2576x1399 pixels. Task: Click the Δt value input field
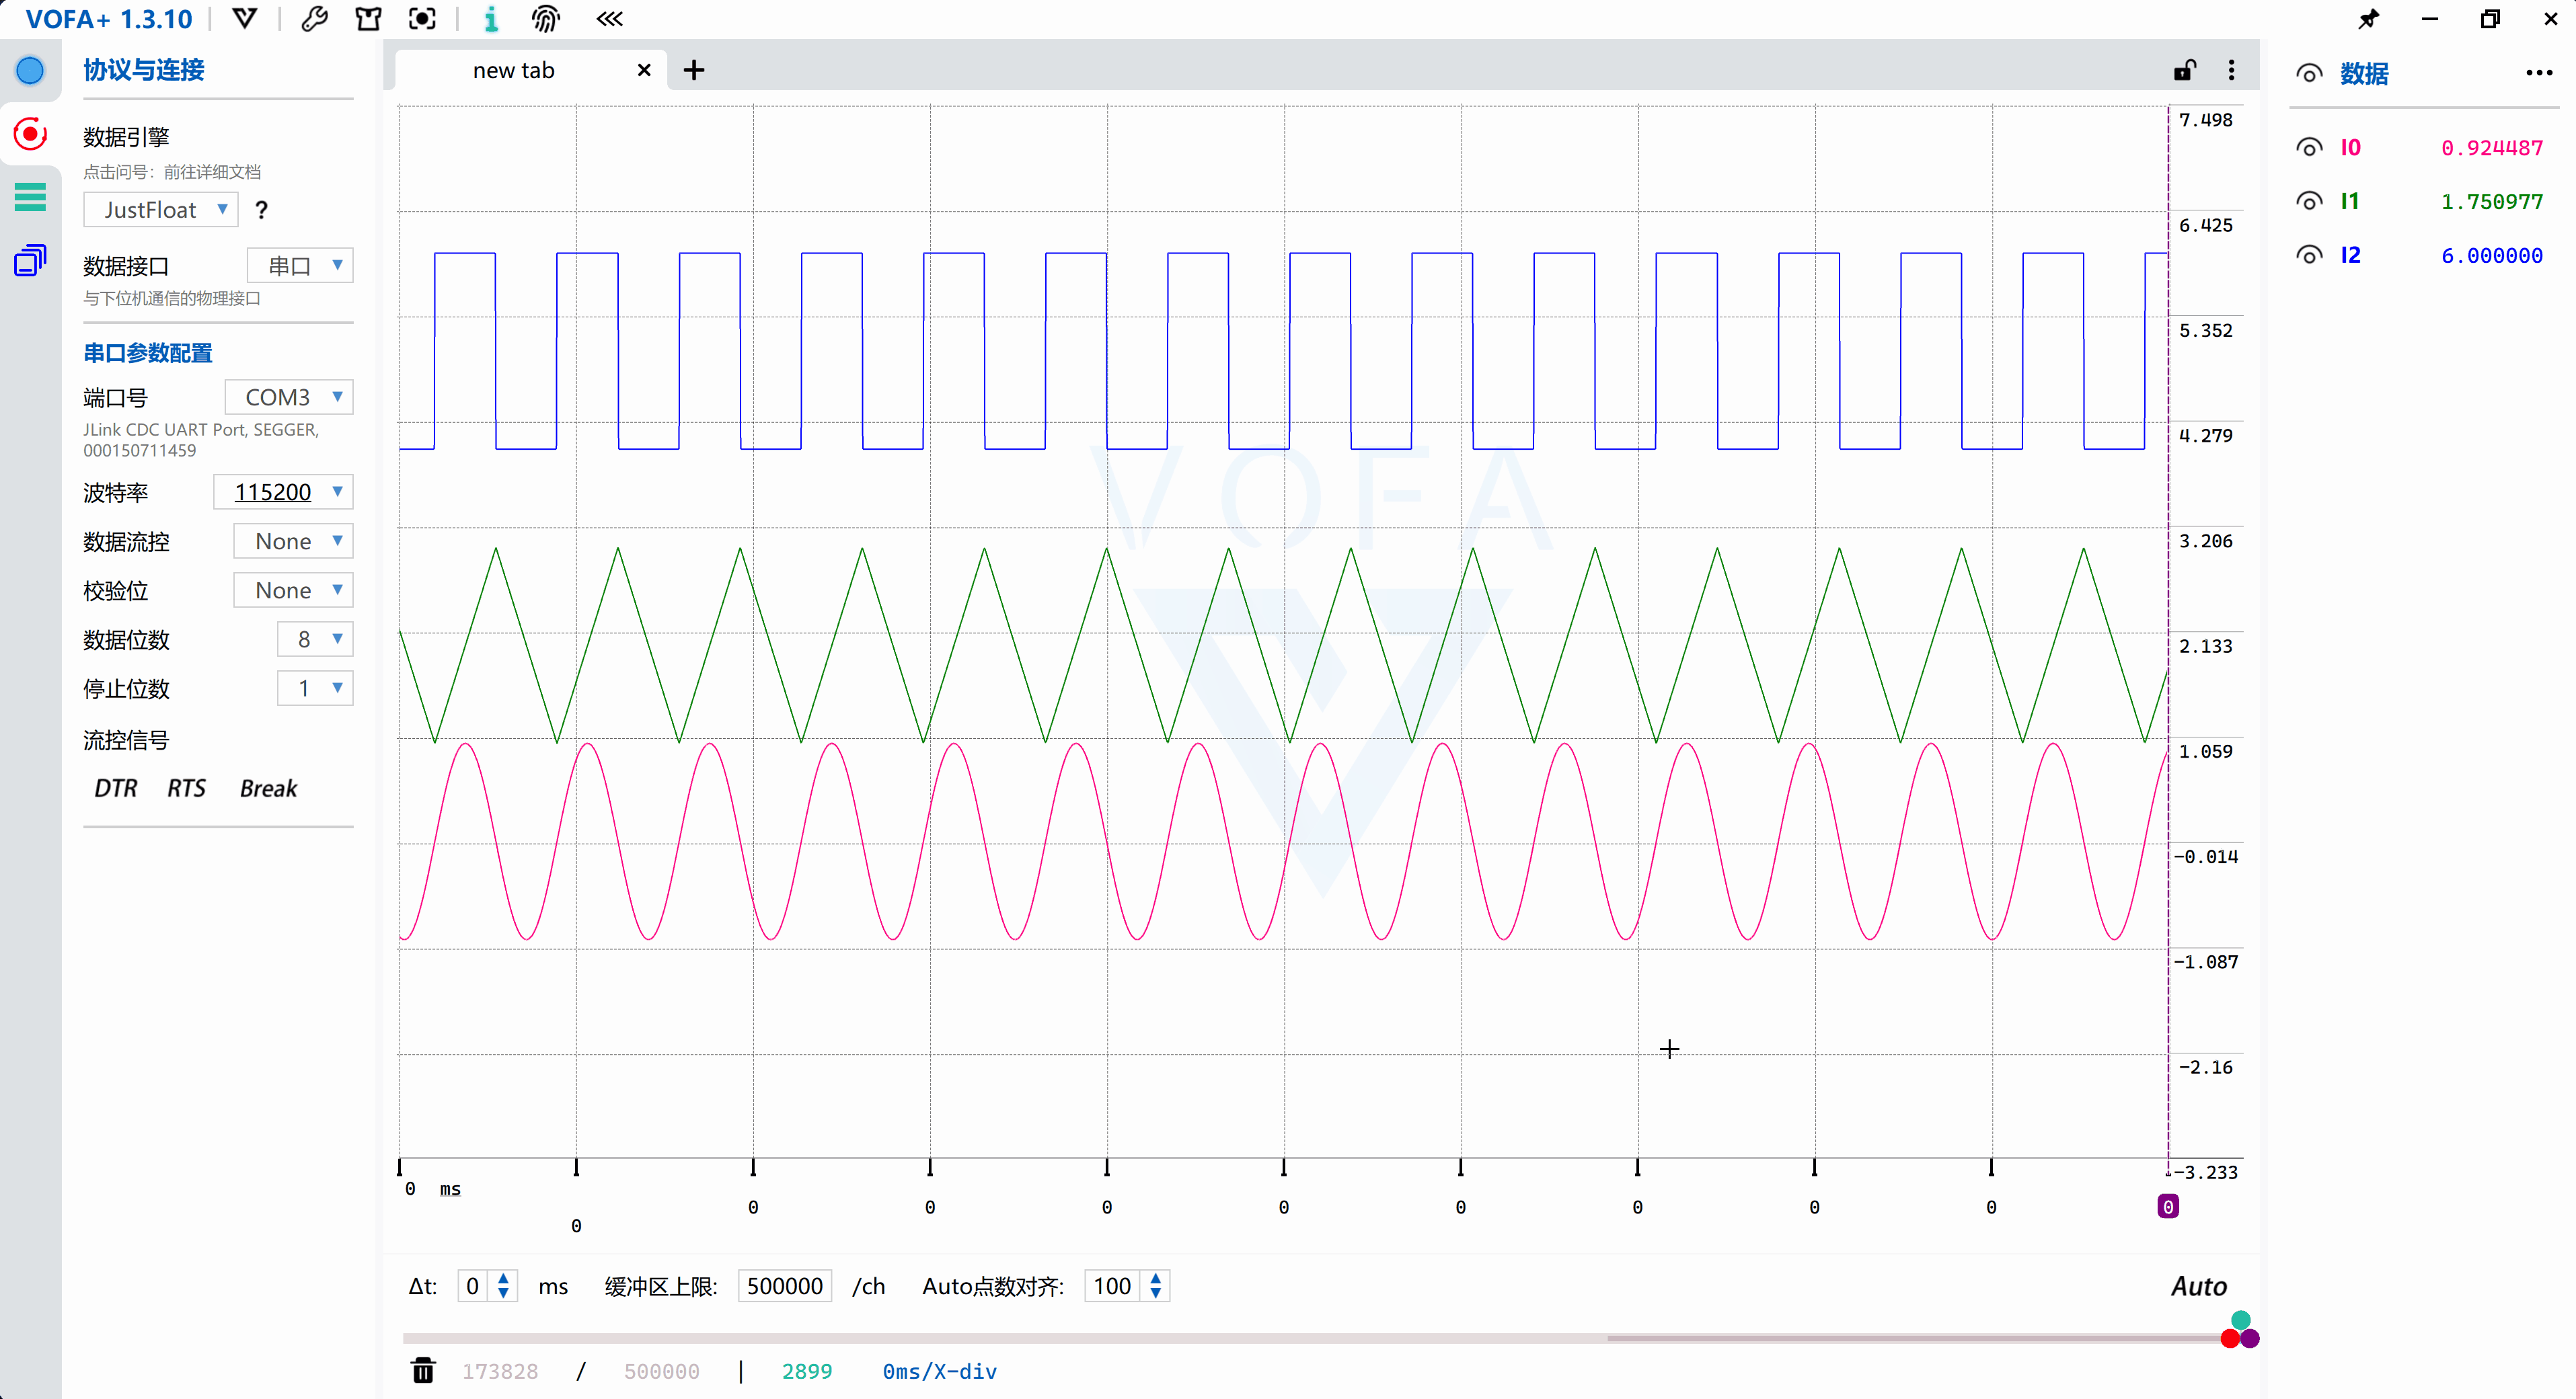click(473, 1286)
